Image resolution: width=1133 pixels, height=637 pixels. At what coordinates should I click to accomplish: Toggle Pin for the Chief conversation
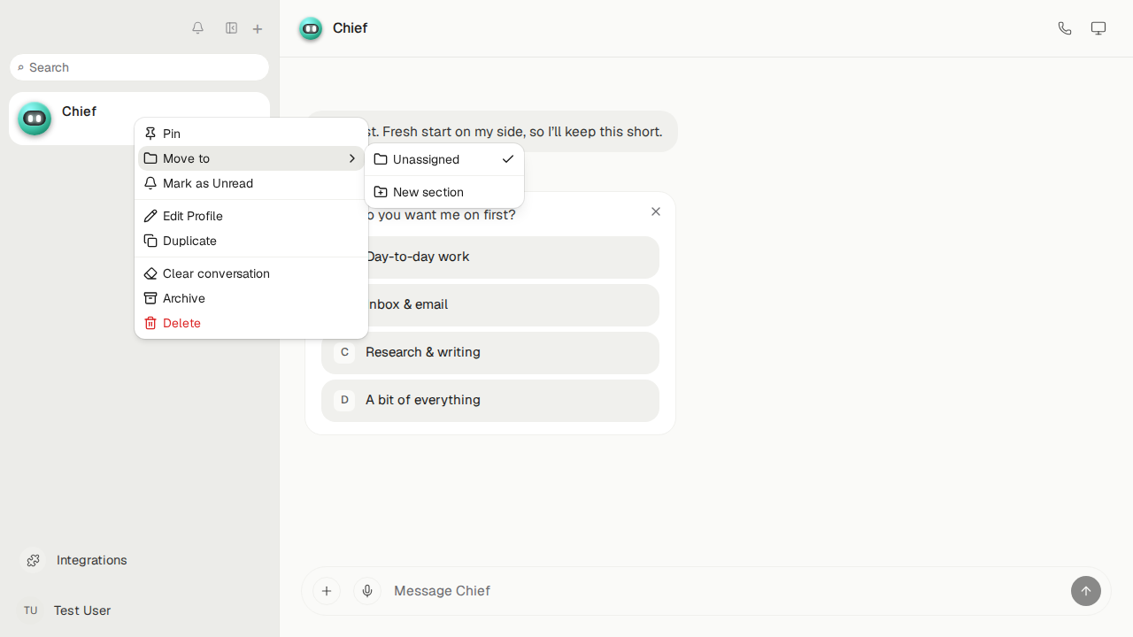pos(251,134)
